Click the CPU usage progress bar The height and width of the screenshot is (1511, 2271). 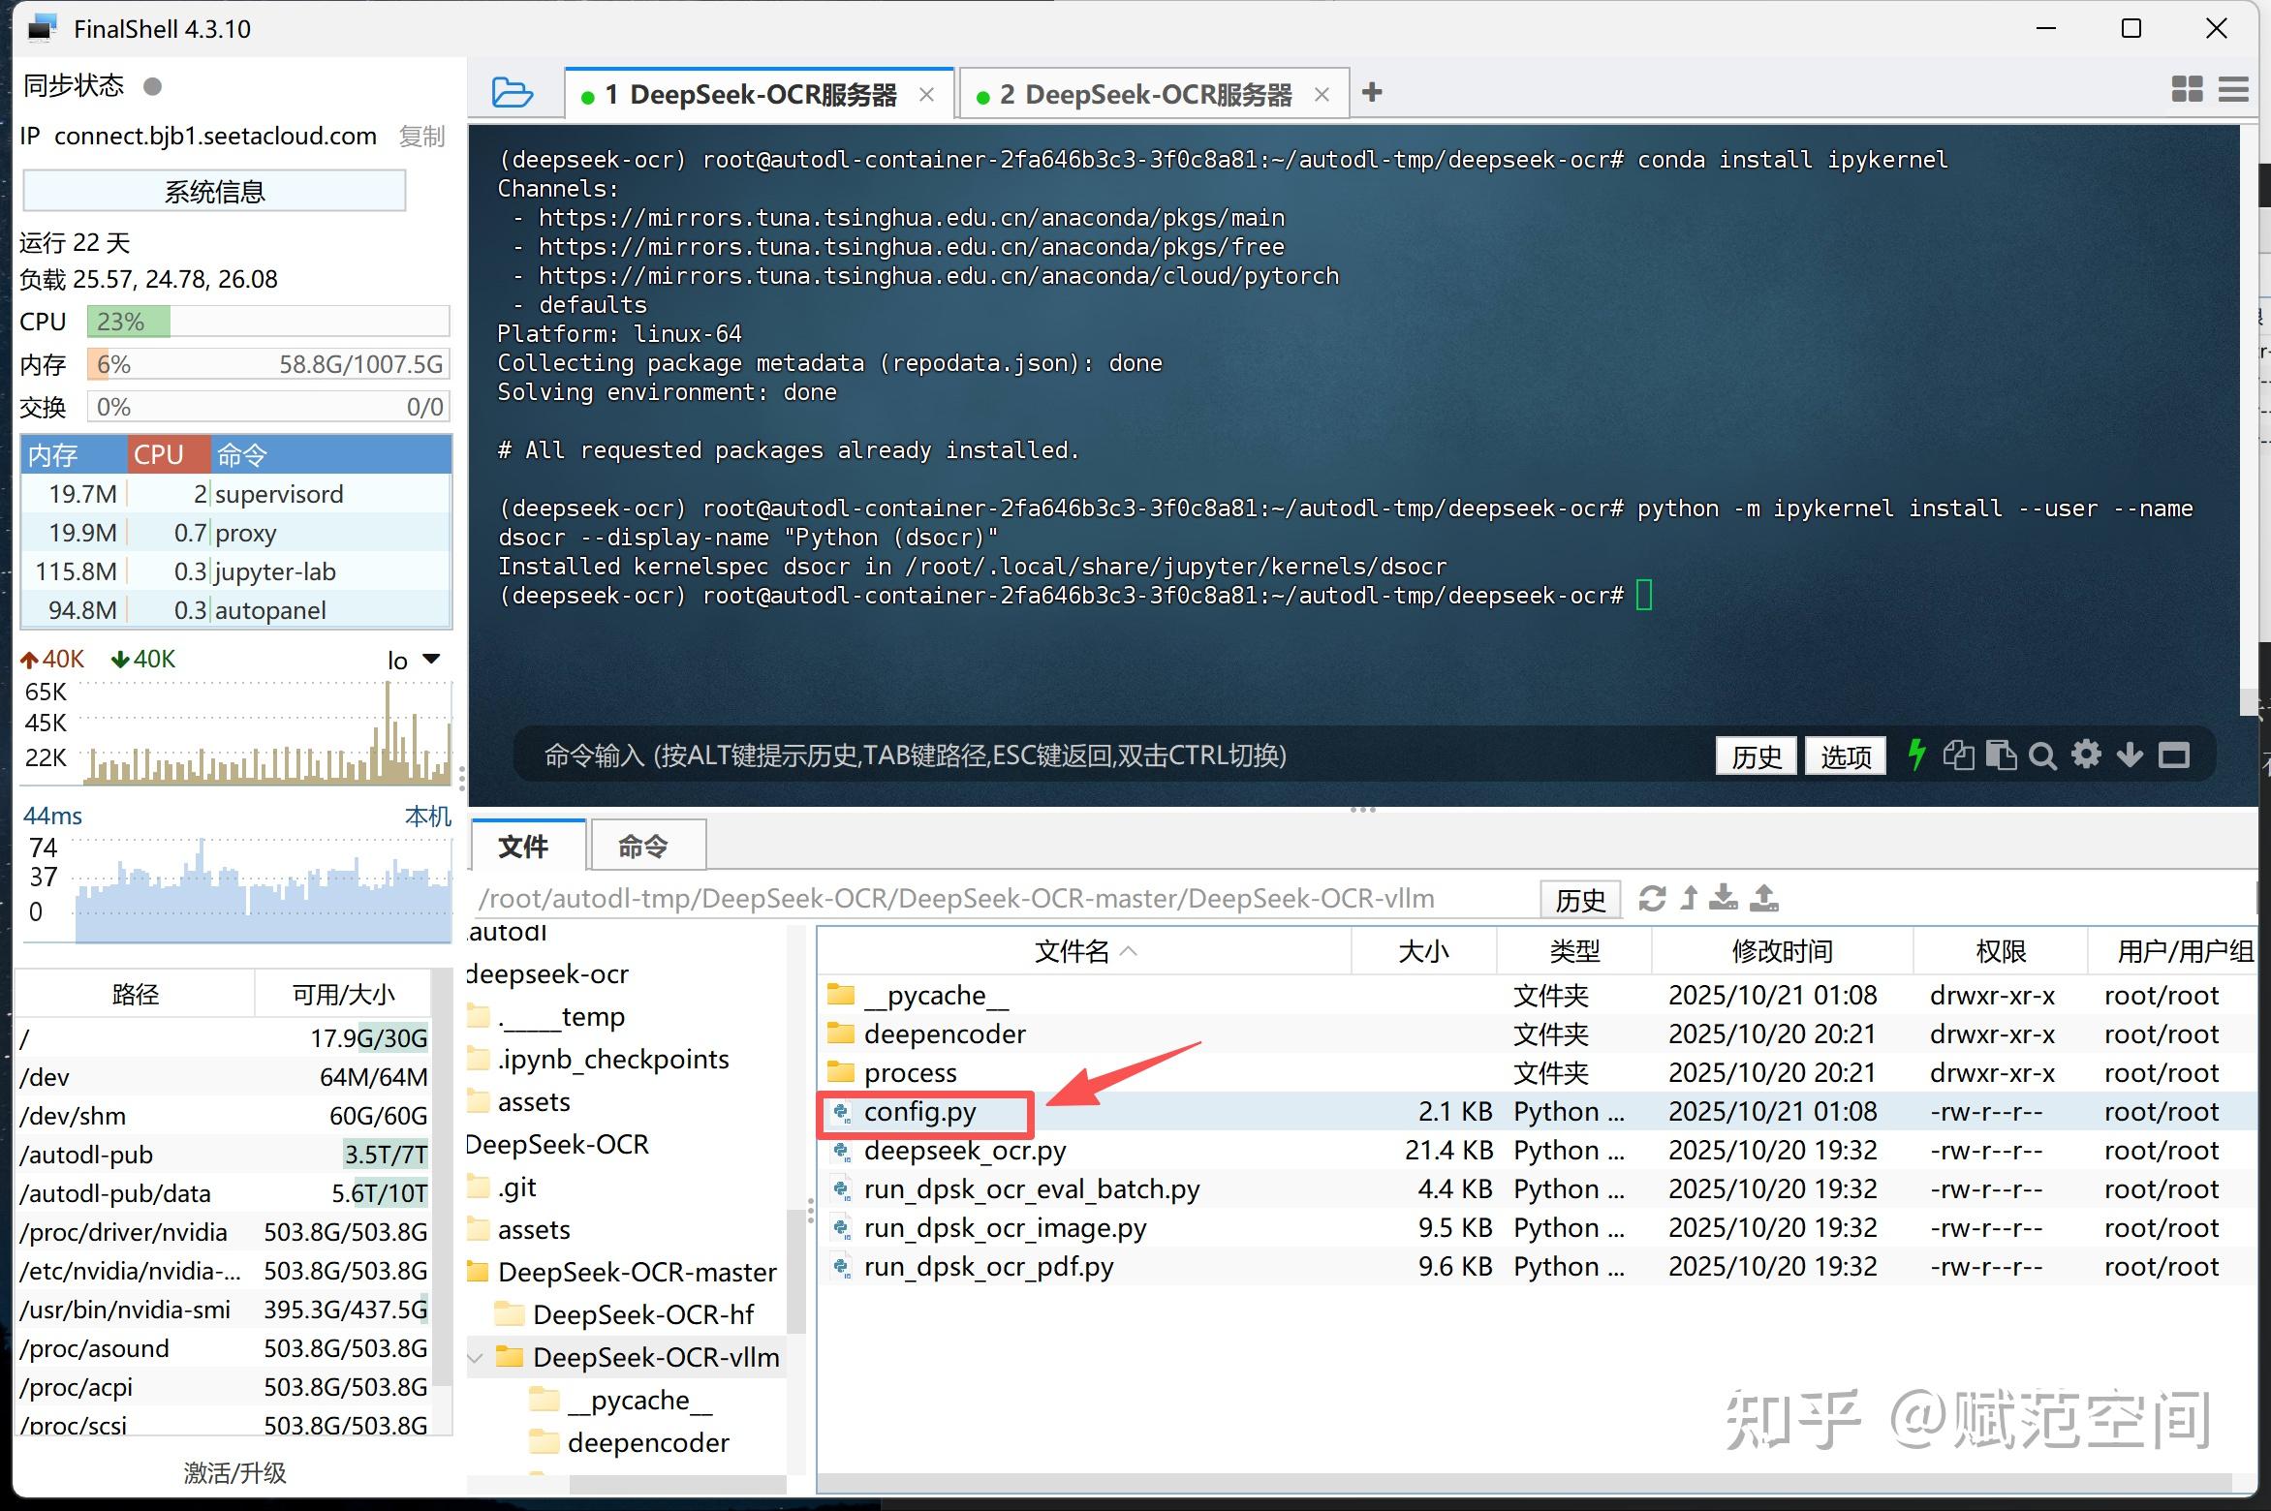coord(267,321)
